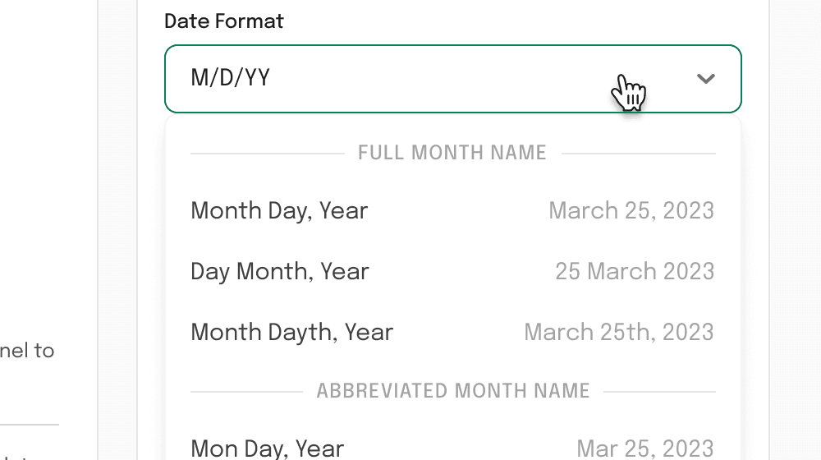Click the 'March 25th, 2023' example text
821x460 pixels.
(x=619, y=332)
